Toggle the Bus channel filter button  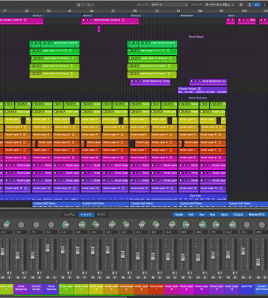point(212,215)
